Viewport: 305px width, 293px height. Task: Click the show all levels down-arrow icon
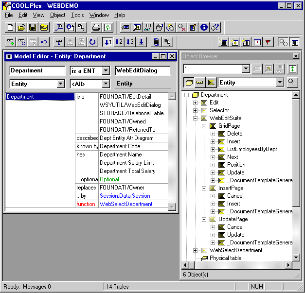click(141, 42)
